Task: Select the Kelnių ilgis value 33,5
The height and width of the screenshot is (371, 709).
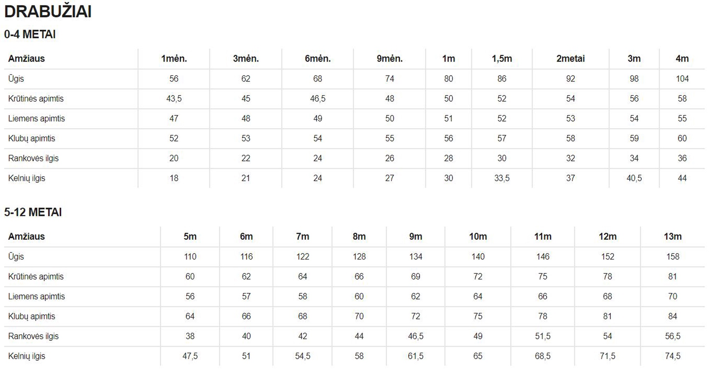Action: [502, 178]
